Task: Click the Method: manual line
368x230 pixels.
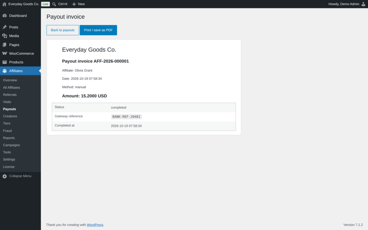Action: coord(74,87)
